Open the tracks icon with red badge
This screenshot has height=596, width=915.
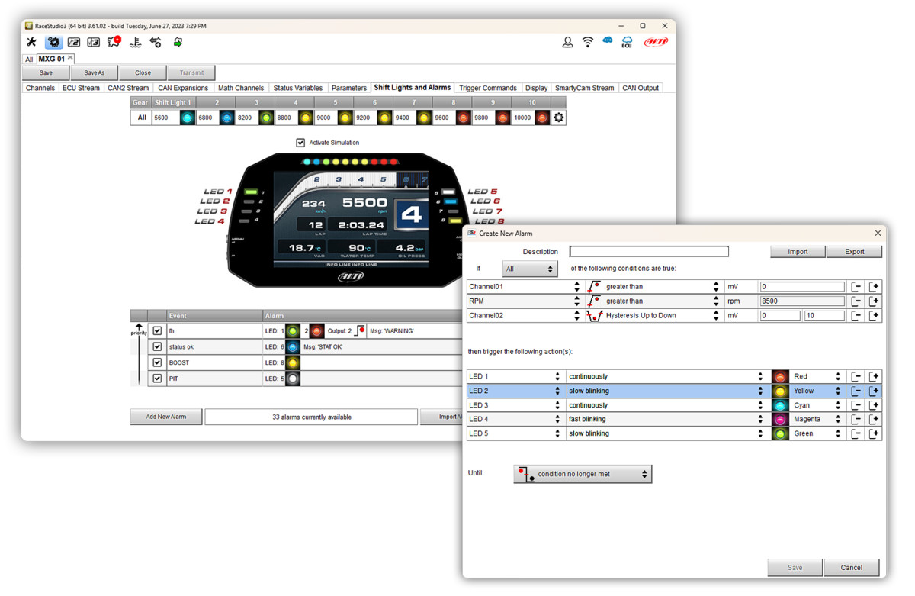click(x=114, y=43)
